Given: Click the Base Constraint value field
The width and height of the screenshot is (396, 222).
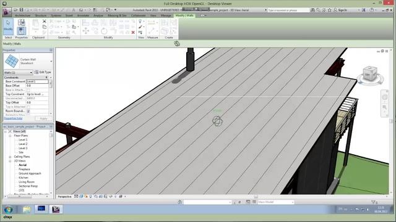Looking at the screenshot, I should point(37,81).
